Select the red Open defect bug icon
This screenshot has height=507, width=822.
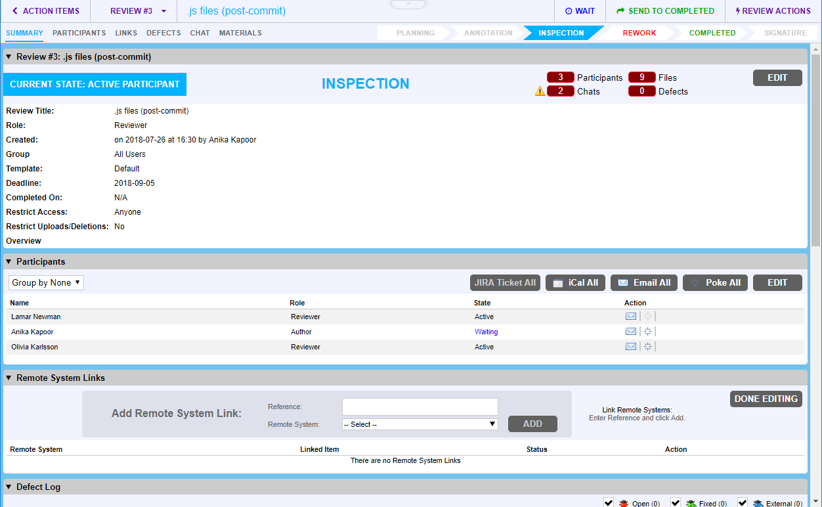(624, 503)
